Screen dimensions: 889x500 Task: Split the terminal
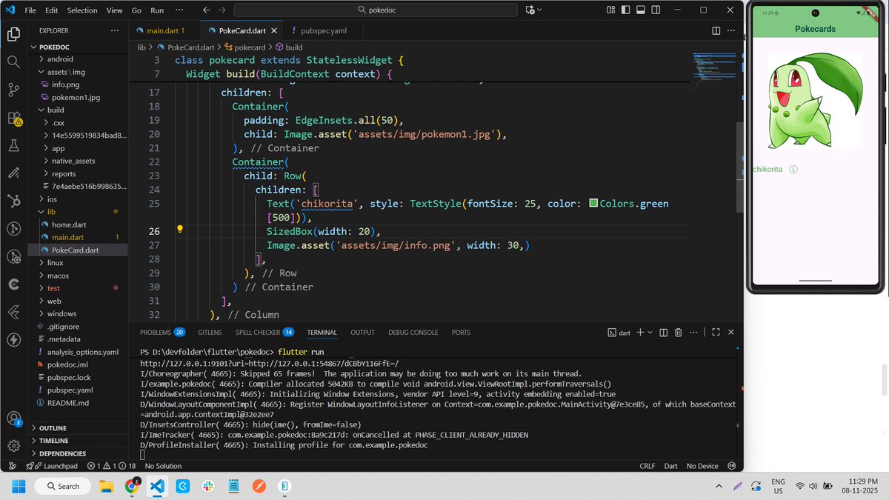click(x=664, y=333)
